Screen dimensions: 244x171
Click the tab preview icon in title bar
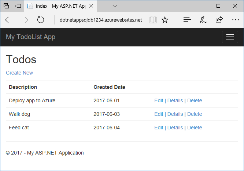[7, 6]
